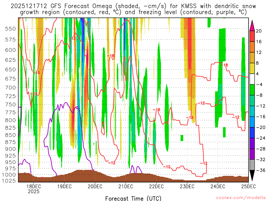The image size is (268, 201).
Task: Click the -18 contour label near 24DEC at 640
Action: (x=224, y=65)
